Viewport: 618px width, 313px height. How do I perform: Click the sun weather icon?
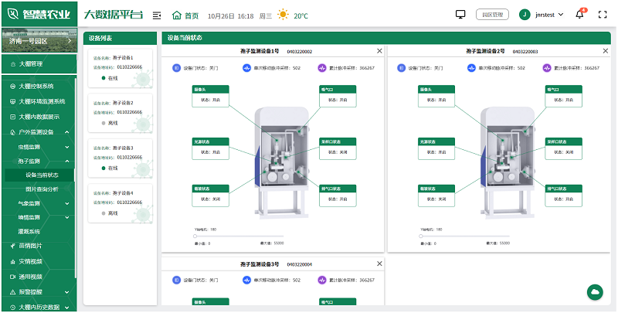pyautogui.click(x=284, y=15)
